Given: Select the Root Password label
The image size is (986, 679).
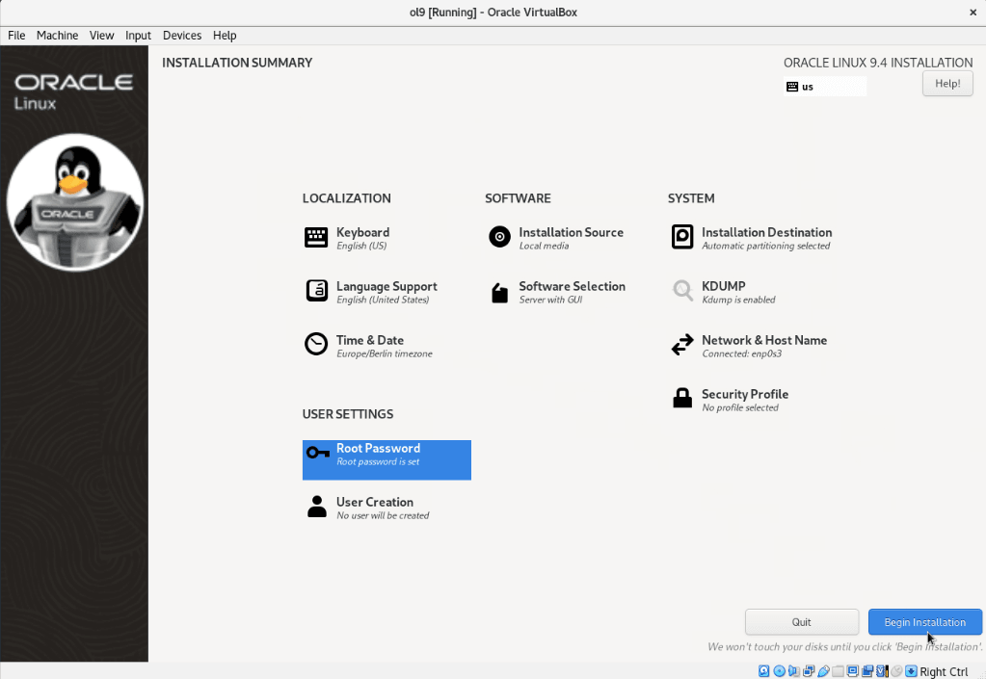Looking at the screenshot, I should (x=378, y=448).
